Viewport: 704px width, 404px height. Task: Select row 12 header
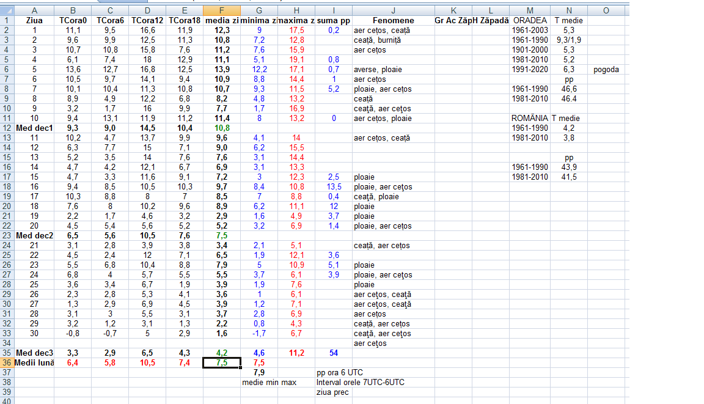pyautogui.click(x=7, y=128)
